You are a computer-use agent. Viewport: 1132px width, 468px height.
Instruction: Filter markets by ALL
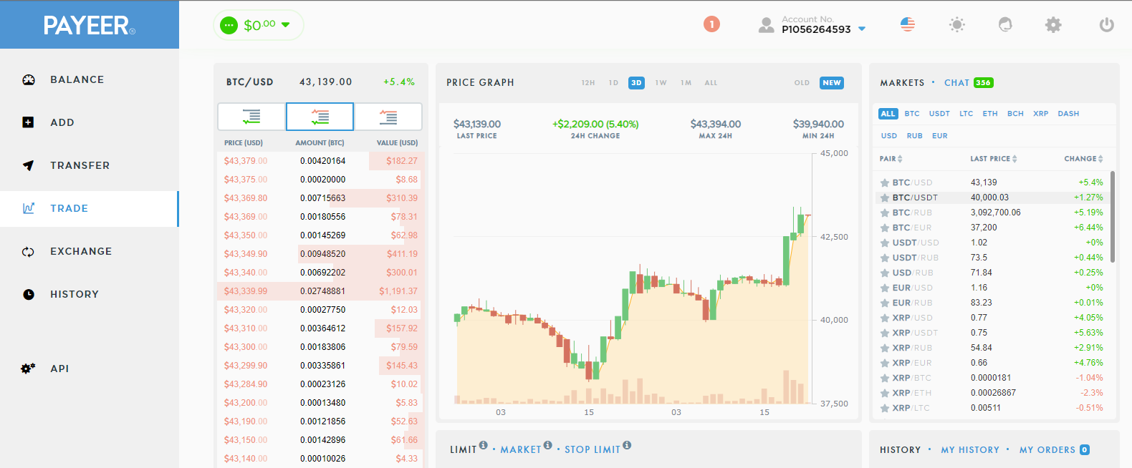click(x=888, y=114)
